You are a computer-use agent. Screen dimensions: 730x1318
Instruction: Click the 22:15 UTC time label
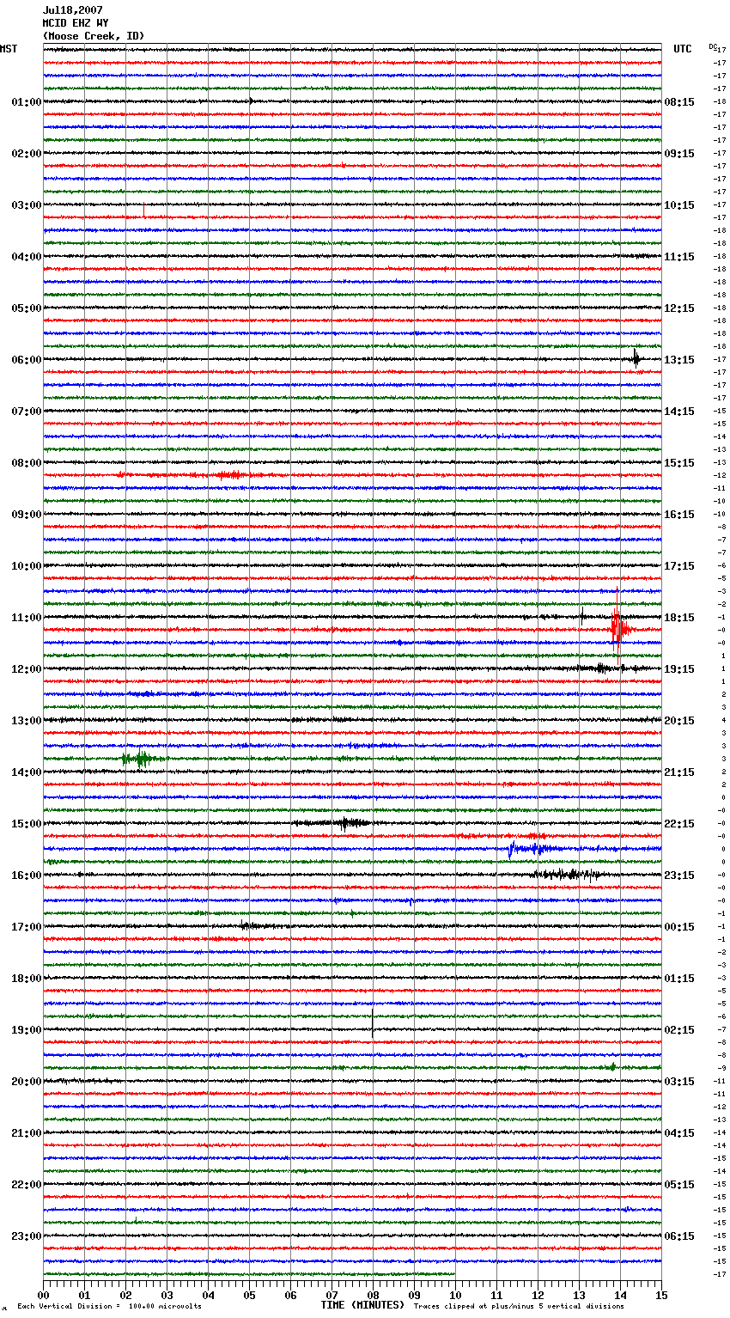pos(679,824)
